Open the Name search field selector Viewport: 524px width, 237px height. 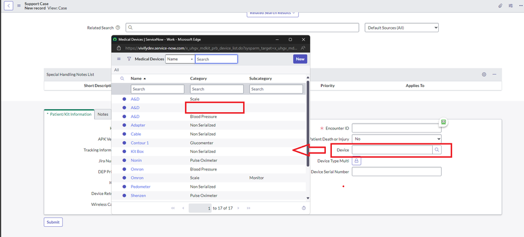(x=180, y=59)
